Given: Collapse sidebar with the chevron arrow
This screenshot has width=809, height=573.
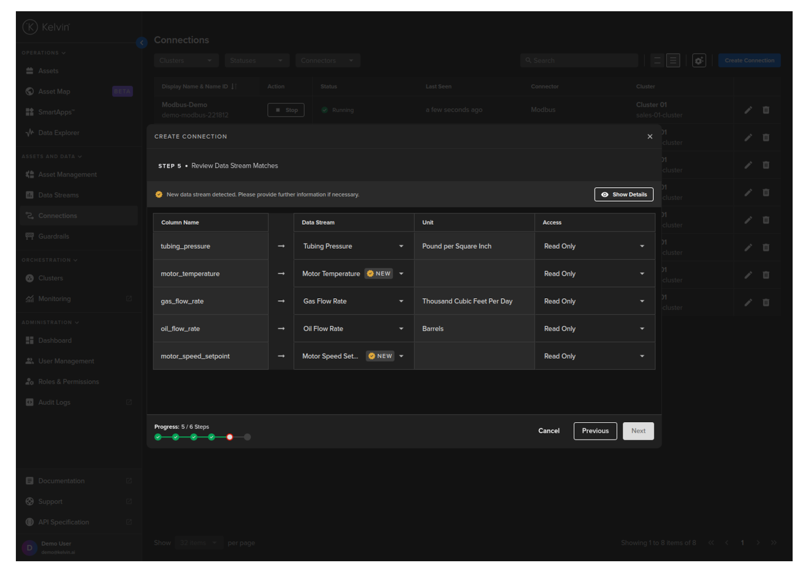Looking at the screenshot, I should point(142,43).
